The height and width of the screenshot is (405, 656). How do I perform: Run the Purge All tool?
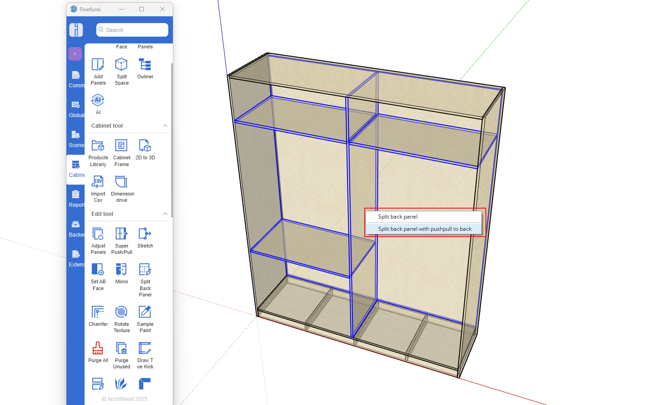click(x=98, y=352)
